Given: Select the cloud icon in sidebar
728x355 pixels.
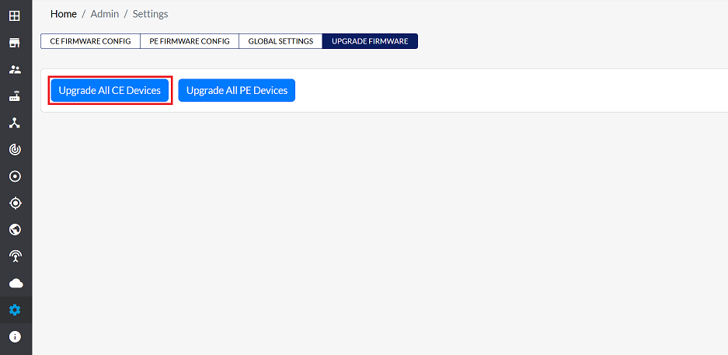Looking at the screenshot, I should point(16,283).
